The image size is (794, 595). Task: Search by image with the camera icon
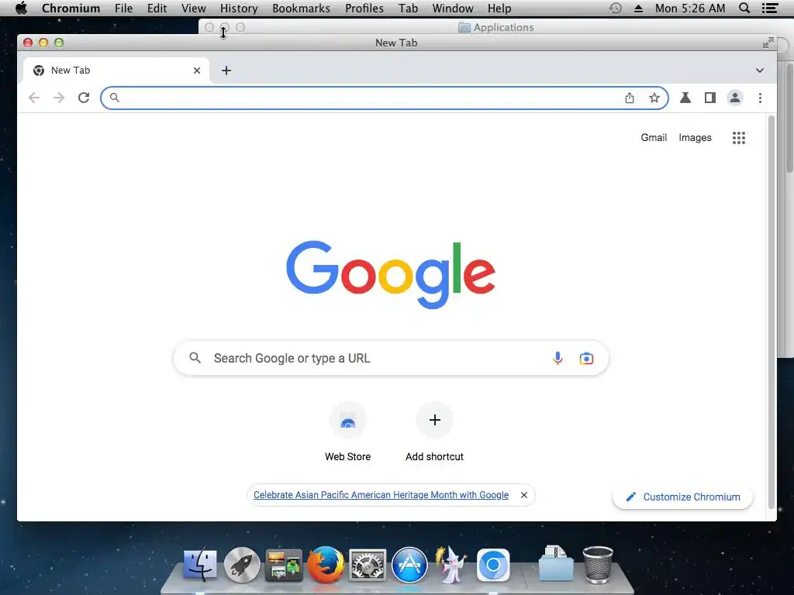(x=586, y=358)
